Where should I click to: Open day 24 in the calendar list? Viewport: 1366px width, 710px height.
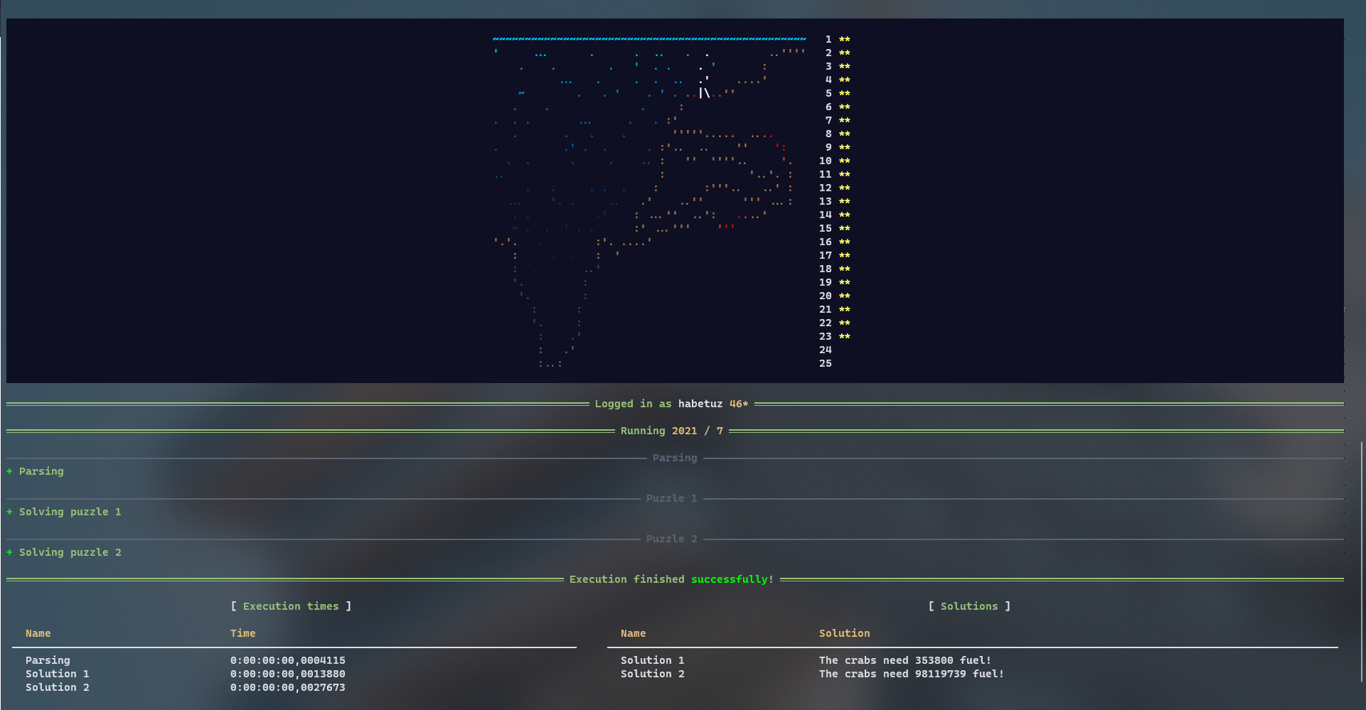pyautogui.click(x=825, y=350)
